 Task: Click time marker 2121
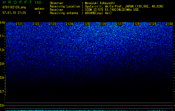19,24
